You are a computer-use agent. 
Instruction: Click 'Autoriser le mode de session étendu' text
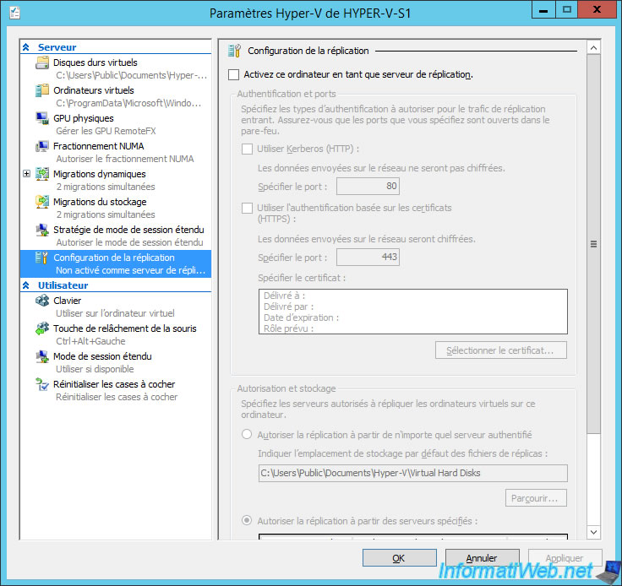coord(129,242)
